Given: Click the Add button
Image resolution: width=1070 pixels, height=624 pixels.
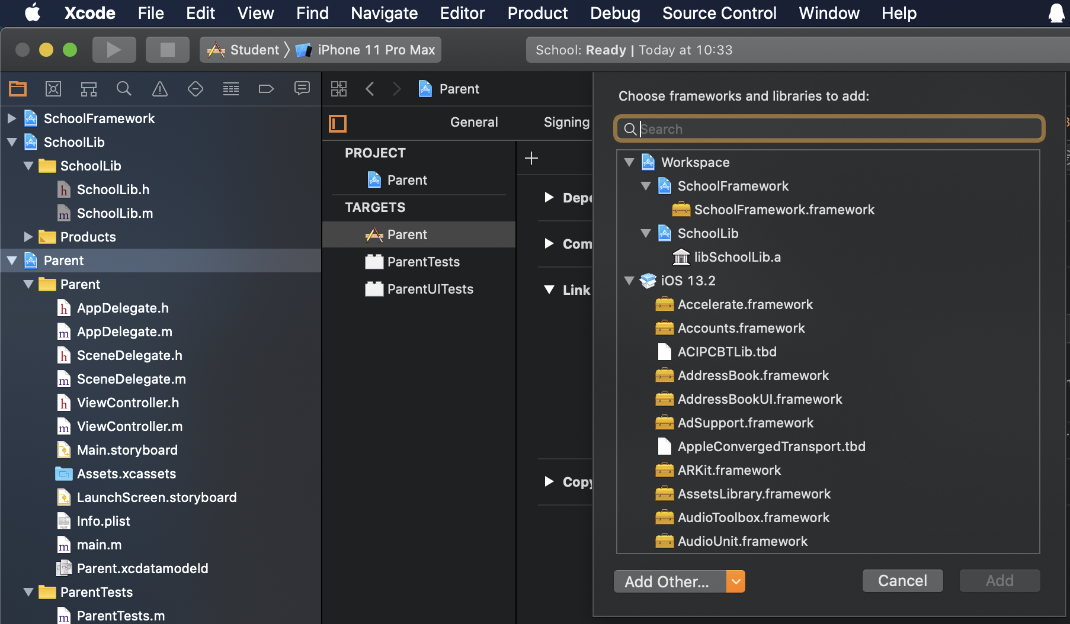Looking at the screenshot, I should [999, 581].
